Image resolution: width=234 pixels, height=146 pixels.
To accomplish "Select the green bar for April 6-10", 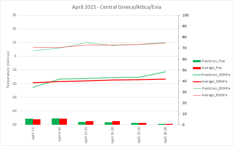I will 55,121.
